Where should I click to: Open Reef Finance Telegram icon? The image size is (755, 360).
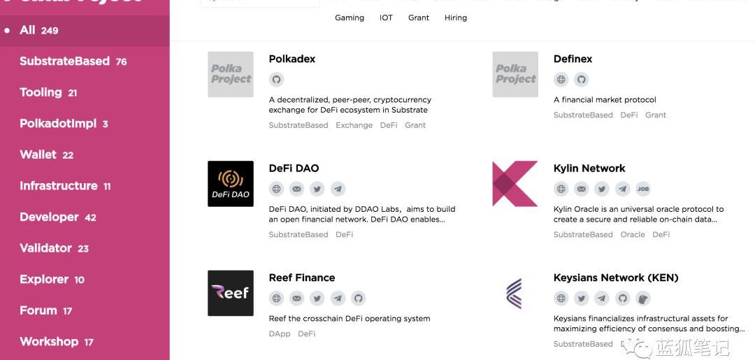click(x=338, y=298)
